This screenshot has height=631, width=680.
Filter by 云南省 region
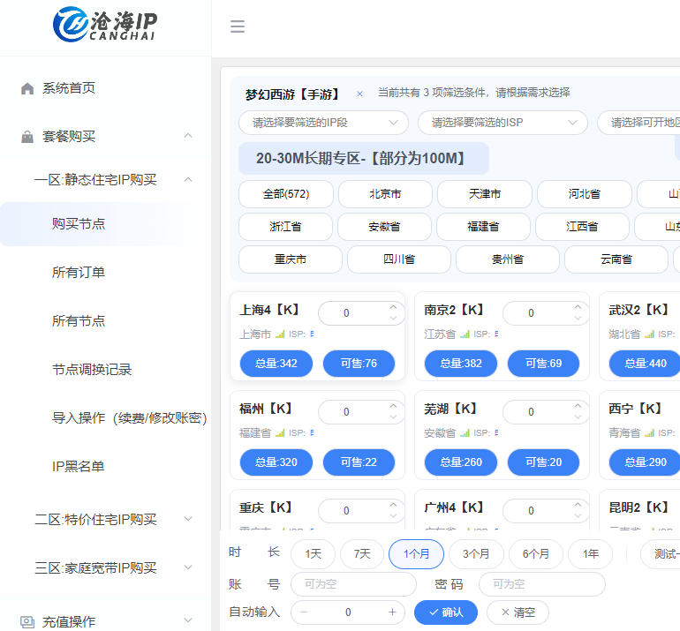[x=616, y=259]
